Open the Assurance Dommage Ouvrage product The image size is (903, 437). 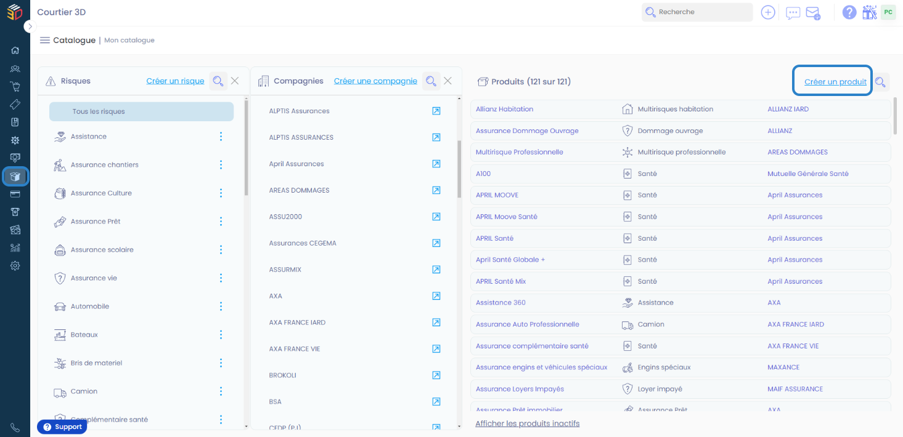pos(527,130)
